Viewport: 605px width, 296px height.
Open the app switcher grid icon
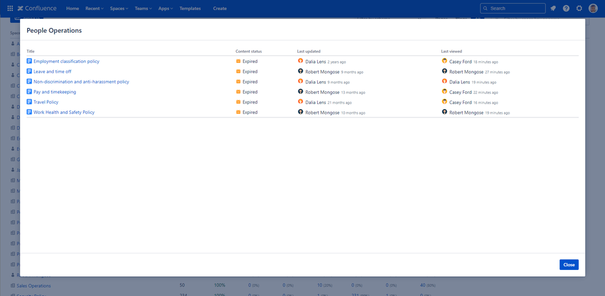click(10, 8)
